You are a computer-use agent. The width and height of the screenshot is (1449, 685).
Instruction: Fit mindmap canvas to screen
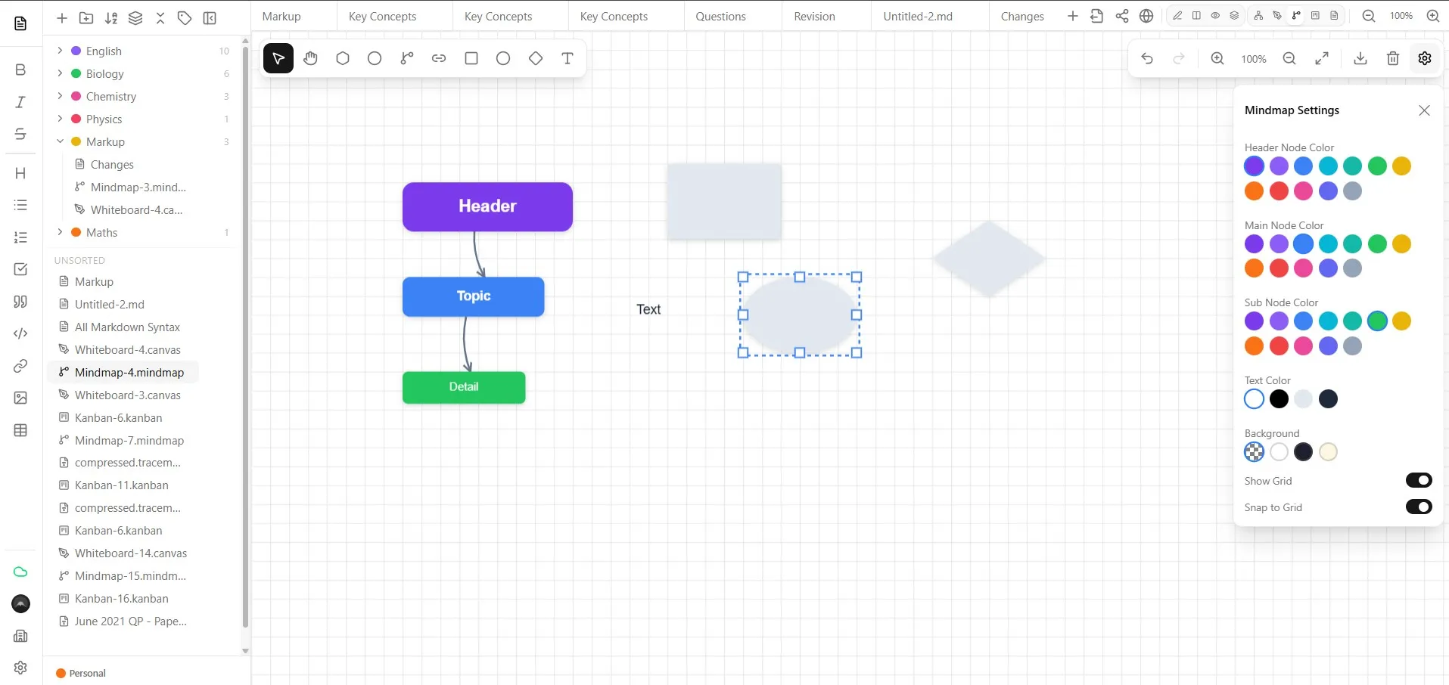1322,58
